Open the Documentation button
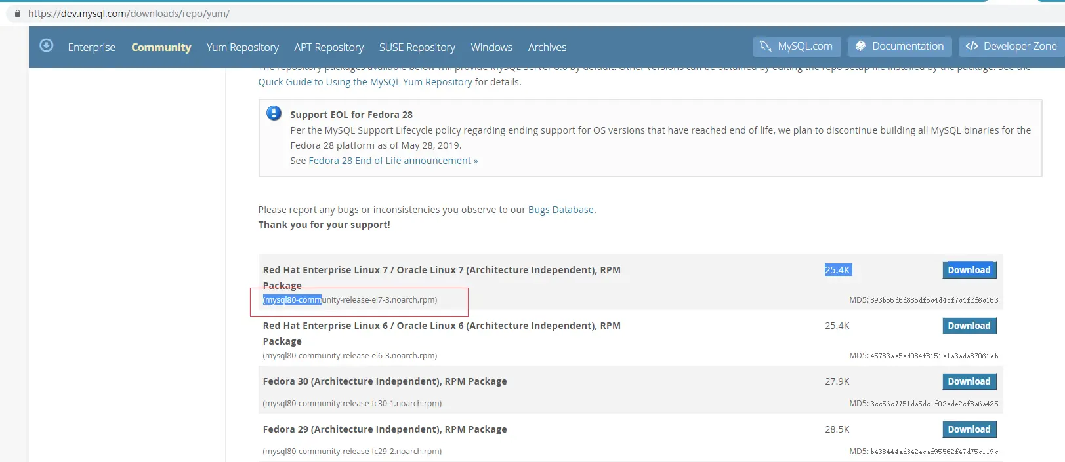 pos(900,47)
